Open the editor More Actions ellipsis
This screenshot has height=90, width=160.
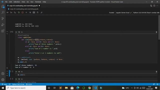point(157,5)
